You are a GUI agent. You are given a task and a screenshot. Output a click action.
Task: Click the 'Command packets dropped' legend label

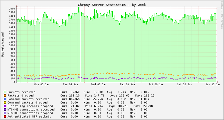27,102
